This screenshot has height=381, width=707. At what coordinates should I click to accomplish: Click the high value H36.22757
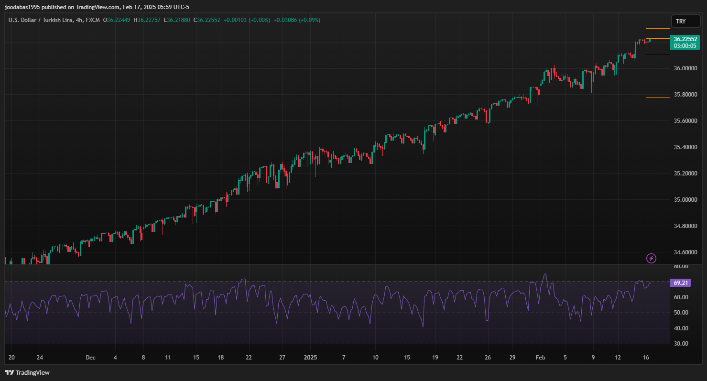147,20
